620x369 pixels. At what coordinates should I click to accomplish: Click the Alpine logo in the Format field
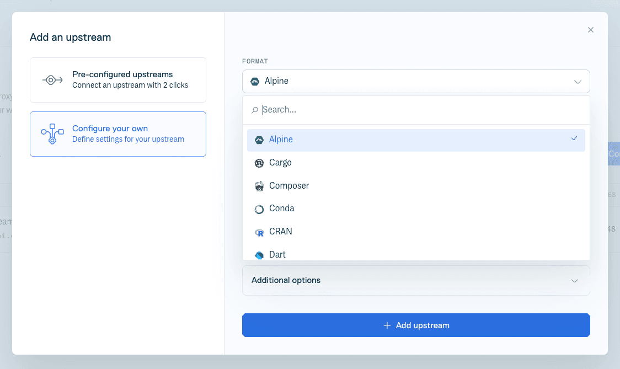click(255, 82)
